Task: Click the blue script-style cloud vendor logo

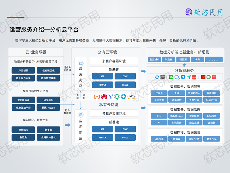Action: tap(111, 97)
